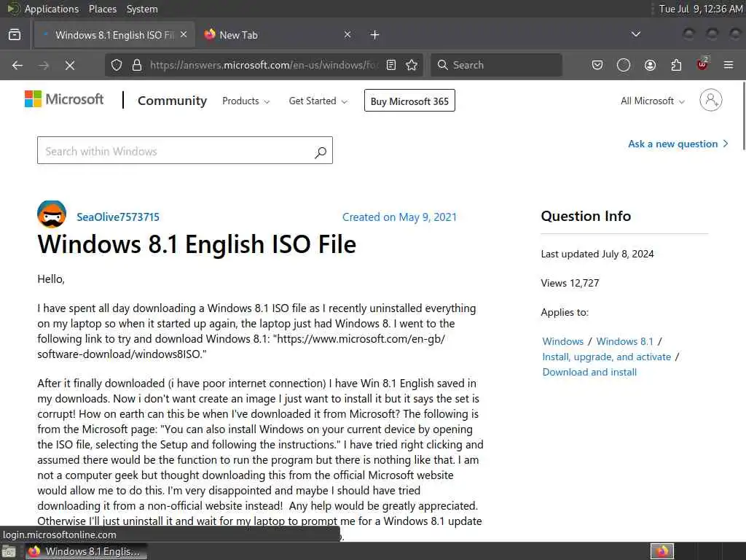Expand the All Microsoft dropdown
This screenshot has width=746, height=560.
click(653, 101)
